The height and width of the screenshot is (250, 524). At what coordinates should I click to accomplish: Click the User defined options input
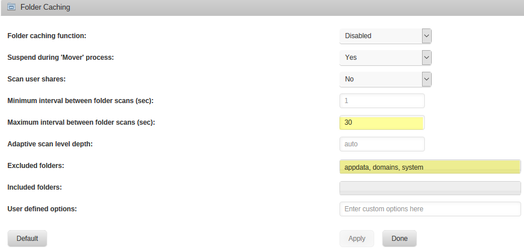tap(430, 209)
